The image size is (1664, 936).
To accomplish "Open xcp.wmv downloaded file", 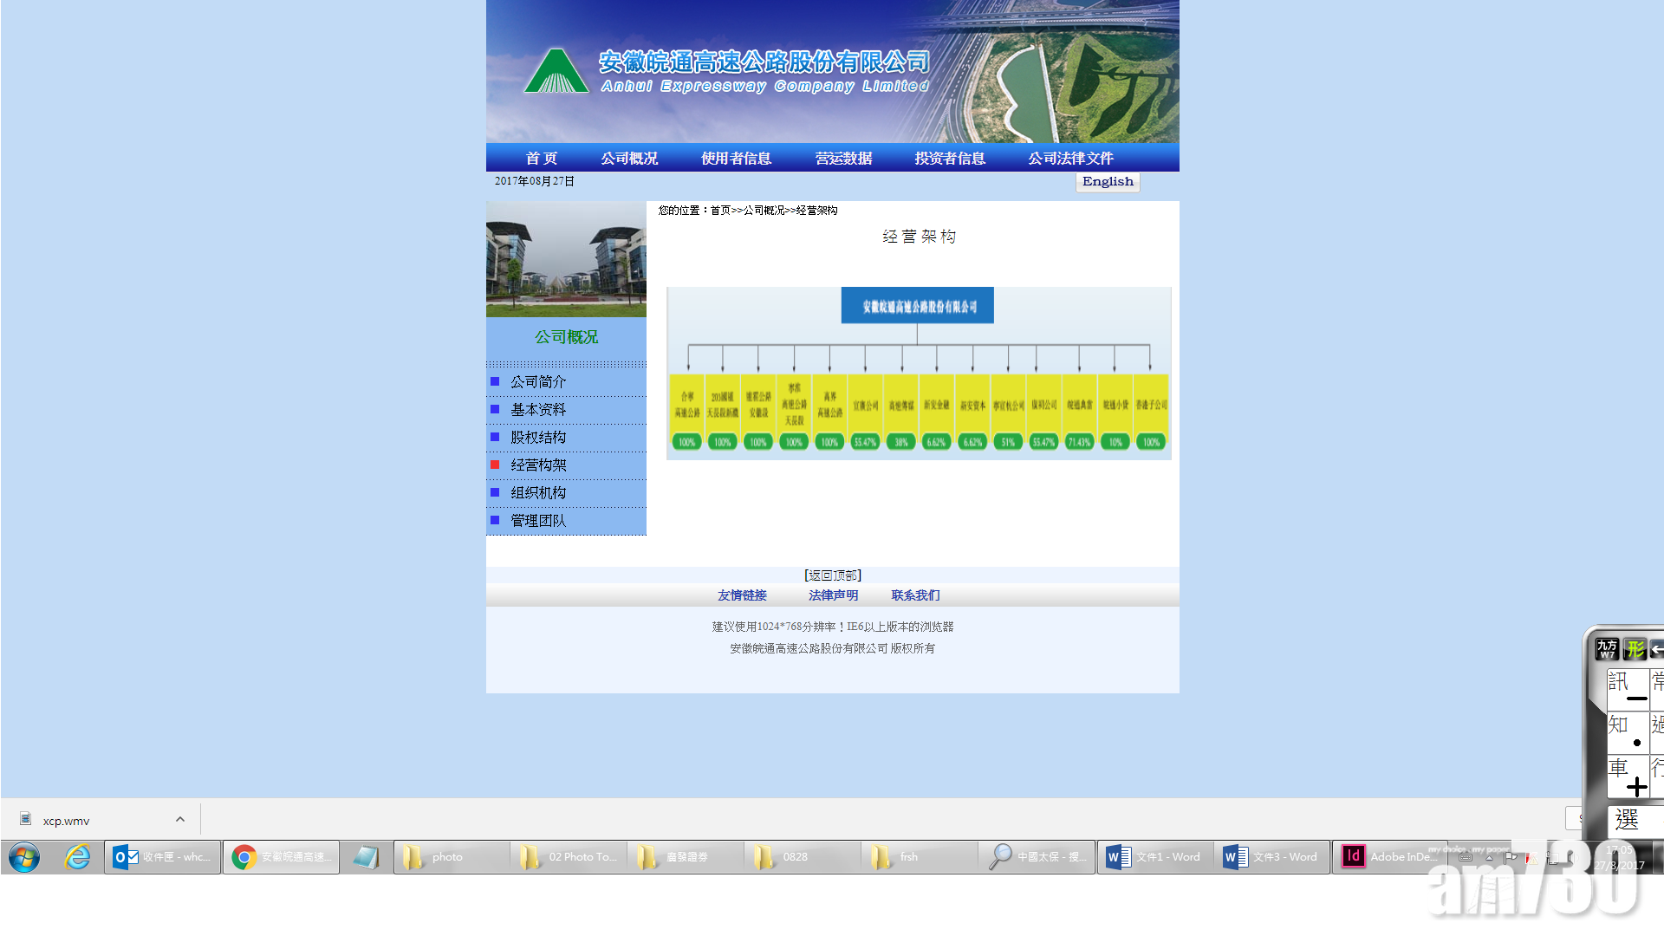I will [66, 821].
